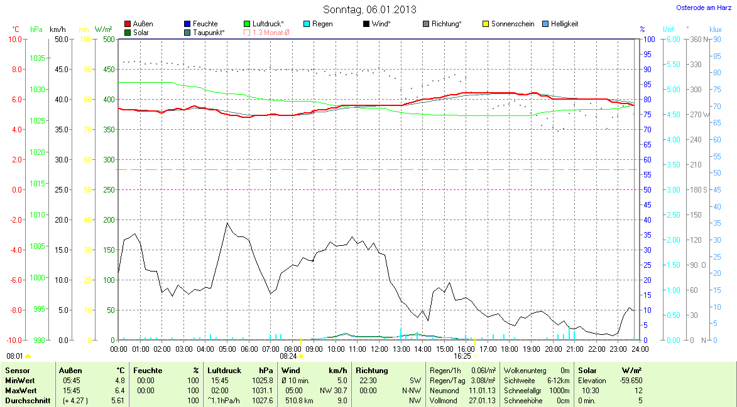737x407 pixels.
Task: Click the gray Richtung legend square
Action: [426, 24]
